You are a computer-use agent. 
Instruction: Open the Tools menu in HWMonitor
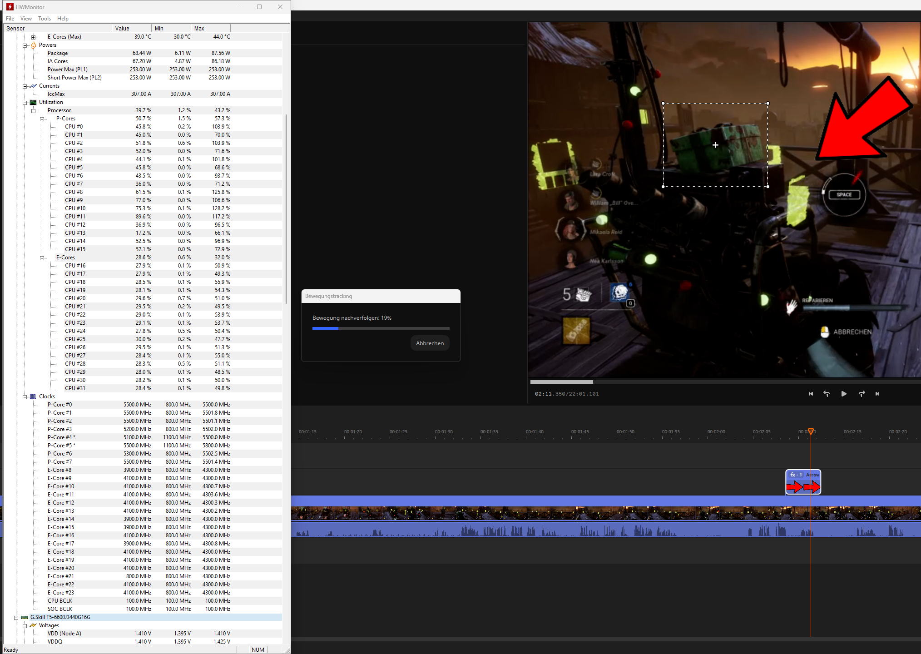(45, 19)
